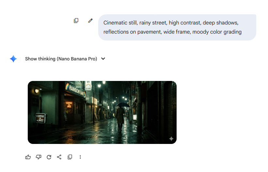Share the generated response

click(x=59, y=157)
